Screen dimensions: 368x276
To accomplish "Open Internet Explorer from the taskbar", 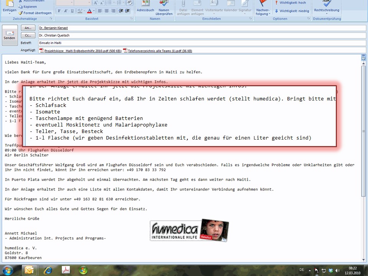I will pos(48,270).
